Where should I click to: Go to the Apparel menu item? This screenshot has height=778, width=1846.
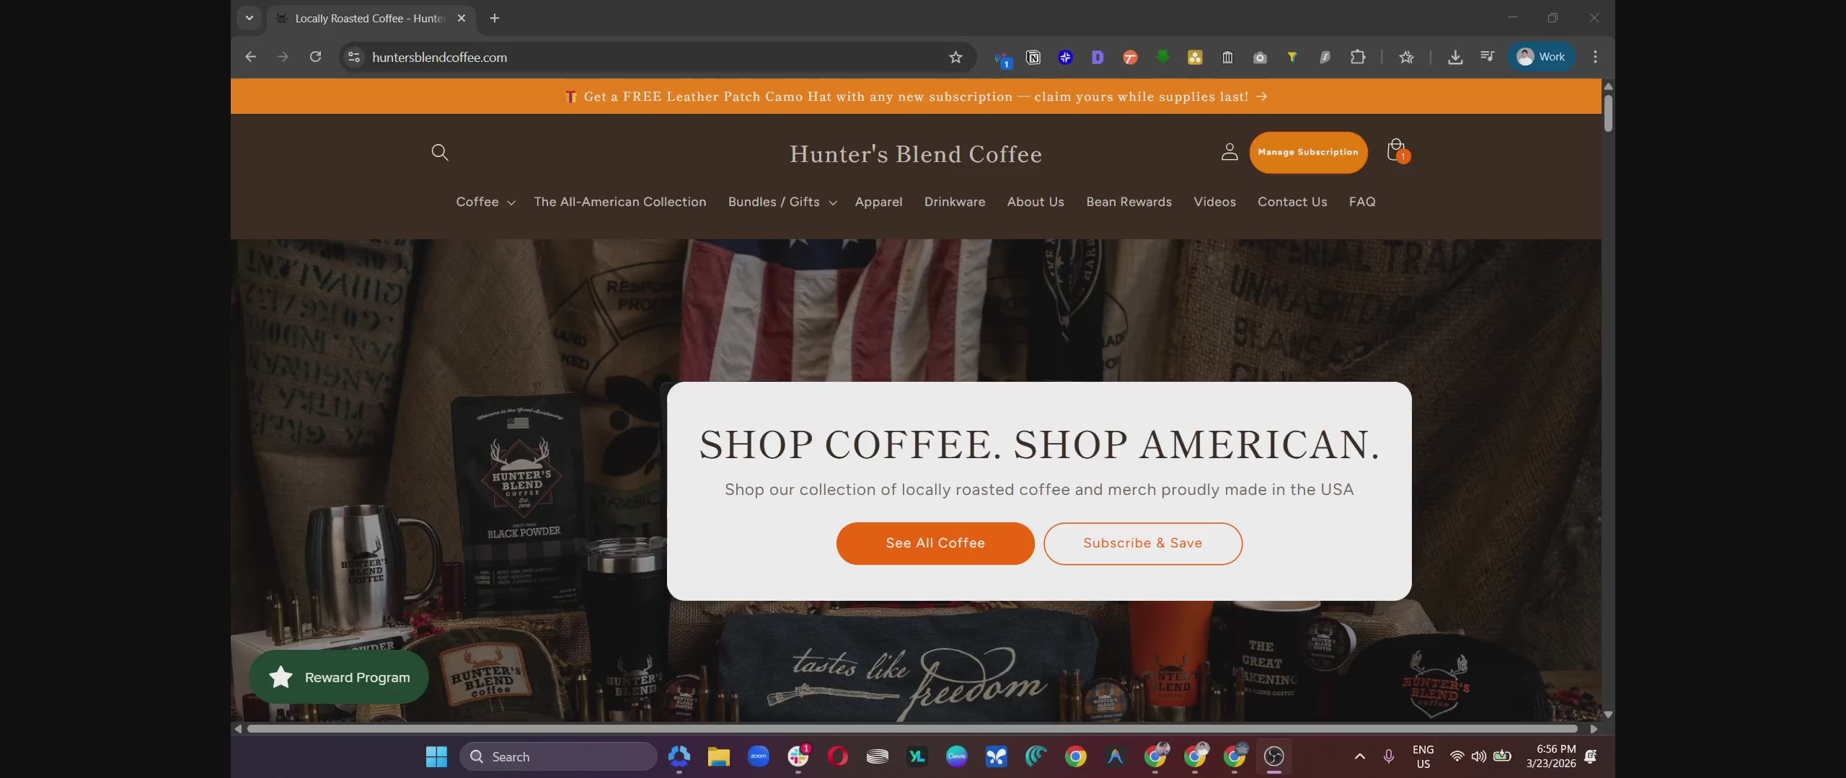tap(878, 202)
